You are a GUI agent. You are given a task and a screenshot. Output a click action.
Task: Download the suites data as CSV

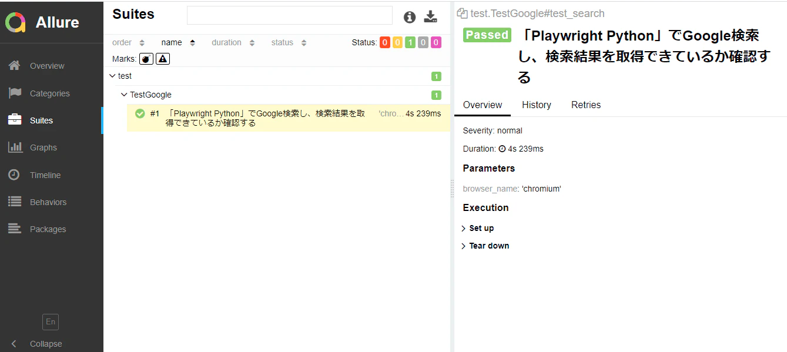(x=431, y=16)
